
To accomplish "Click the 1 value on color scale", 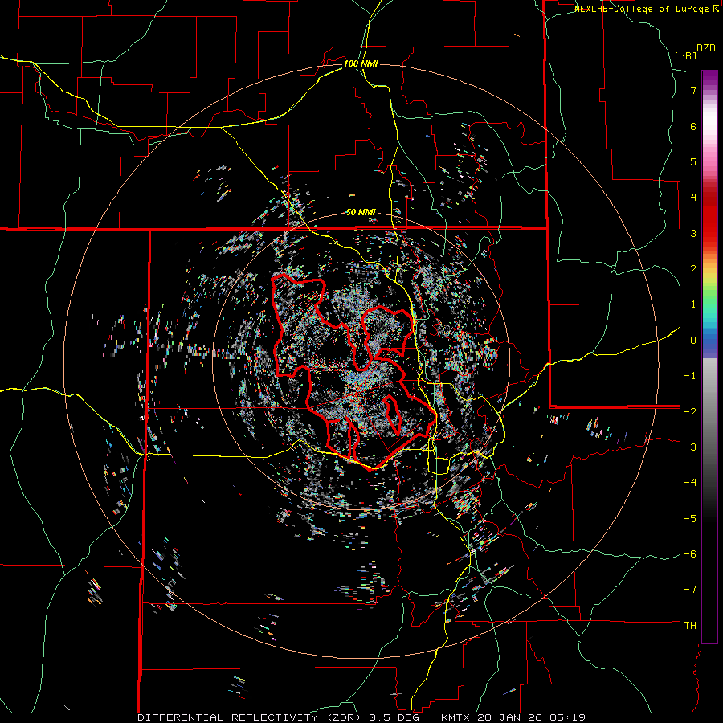I will click(693, 304).
